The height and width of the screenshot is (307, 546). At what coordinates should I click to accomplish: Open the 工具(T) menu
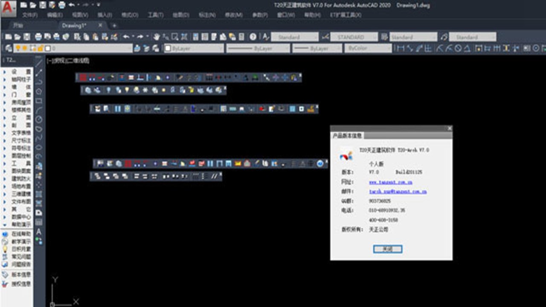pos(155,15)
